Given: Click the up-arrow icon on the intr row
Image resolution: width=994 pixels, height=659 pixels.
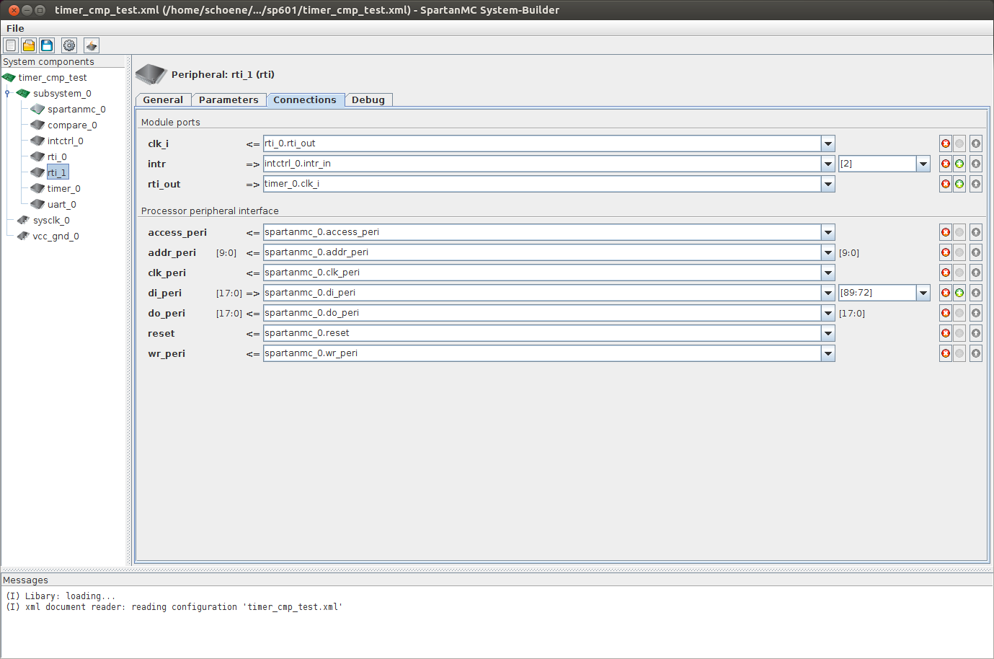Looking at the screenshot, I should (x=975, y=164).
